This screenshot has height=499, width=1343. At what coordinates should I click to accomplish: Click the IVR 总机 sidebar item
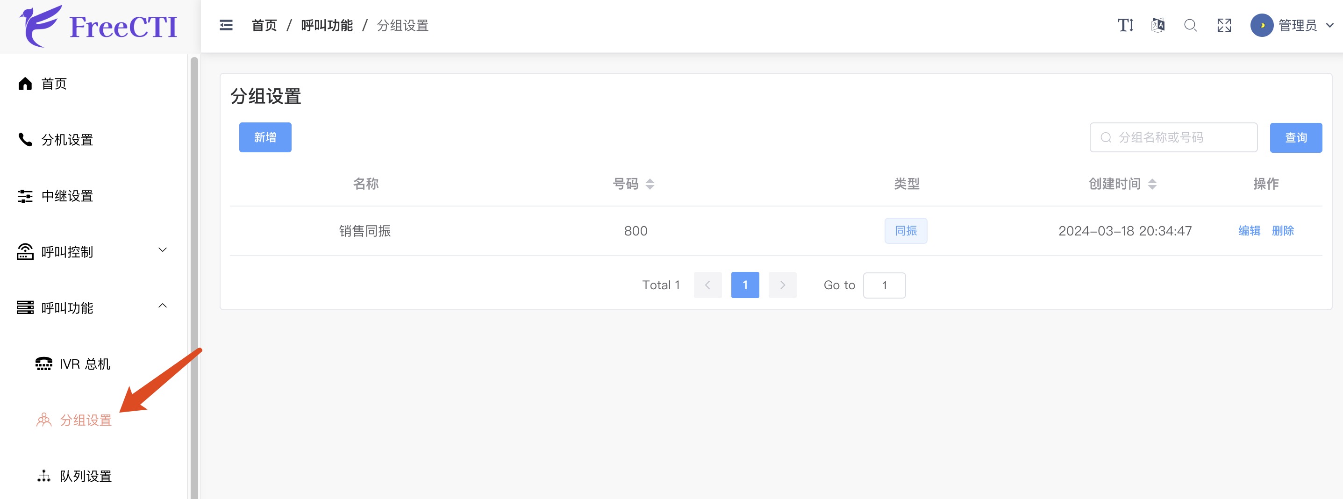pos(85,364)
